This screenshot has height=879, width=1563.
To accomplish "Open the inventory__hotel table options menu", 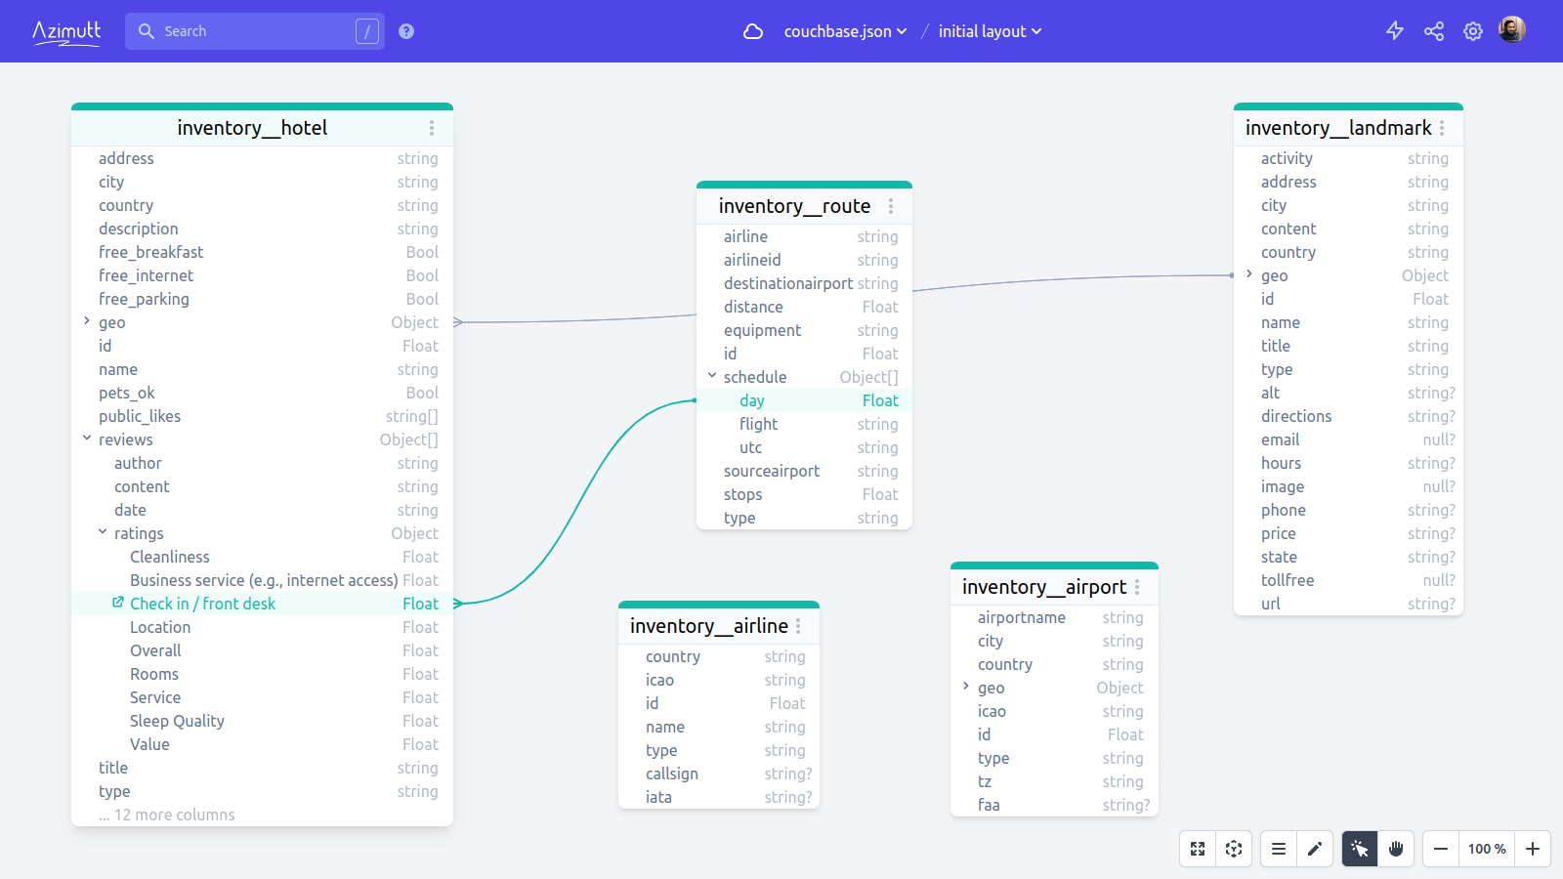I will (x=432, y=127).
